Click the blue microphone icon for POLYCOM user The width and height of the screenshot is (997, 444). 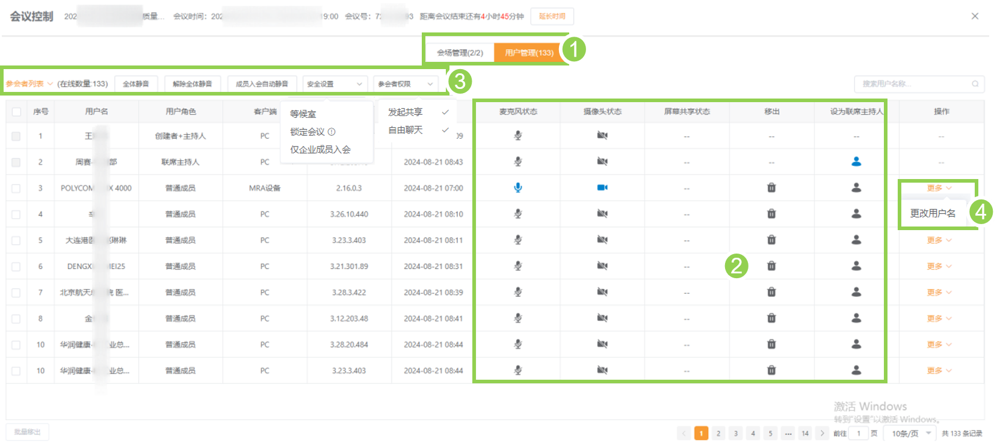pyautogui.click(x=517, y=187)
